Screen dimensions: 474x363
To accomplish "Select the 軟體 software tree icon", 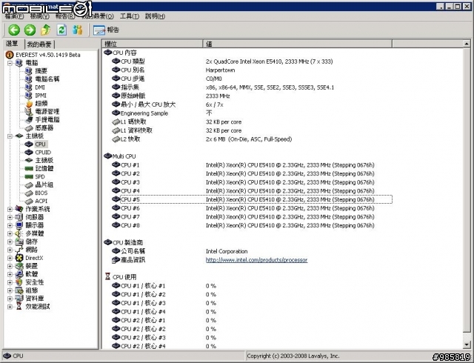I will (x=19, y=274).
